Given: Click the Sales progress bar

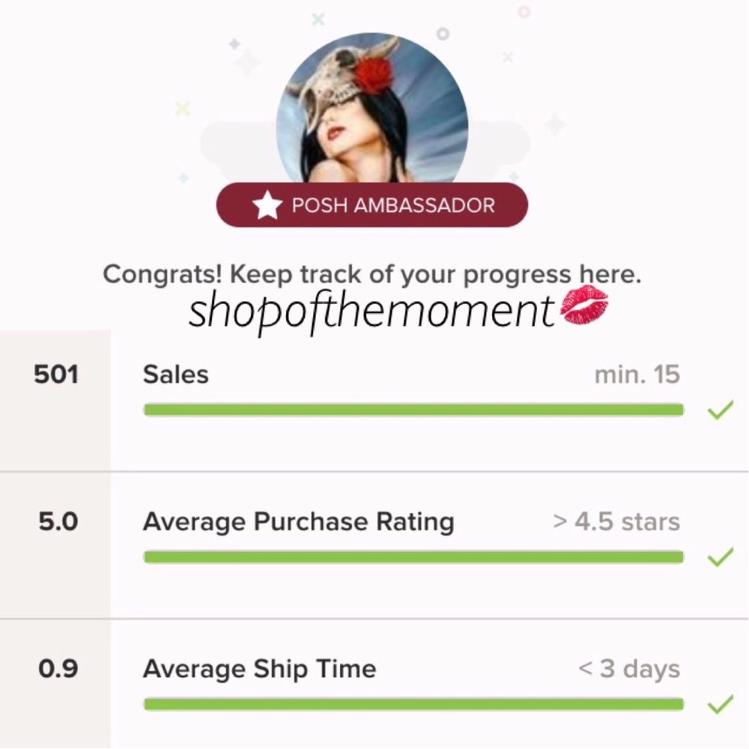Looking at the screenshot, I should point(412,410).
